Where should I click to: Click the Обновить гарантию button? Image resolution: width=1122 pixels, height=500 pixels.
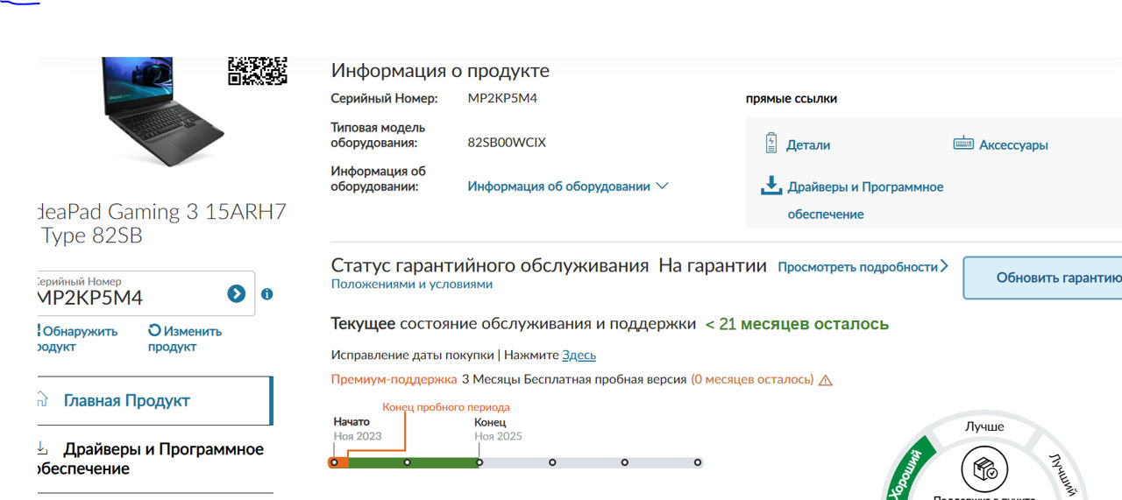coord(1042,278)
